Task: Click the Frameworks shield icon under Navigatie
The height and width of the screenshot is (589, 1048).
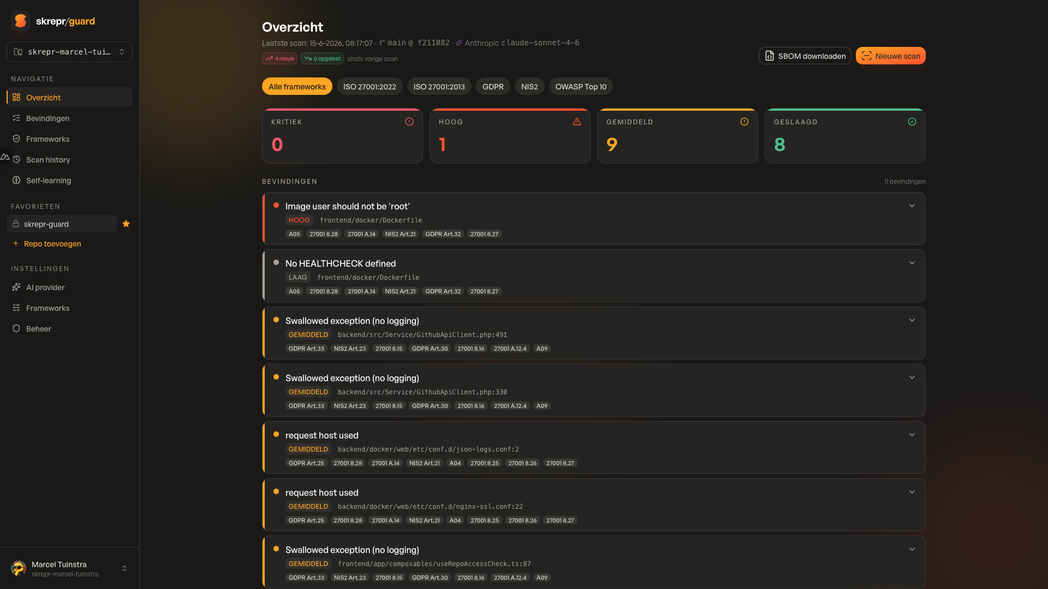Action: coord(16,139)
